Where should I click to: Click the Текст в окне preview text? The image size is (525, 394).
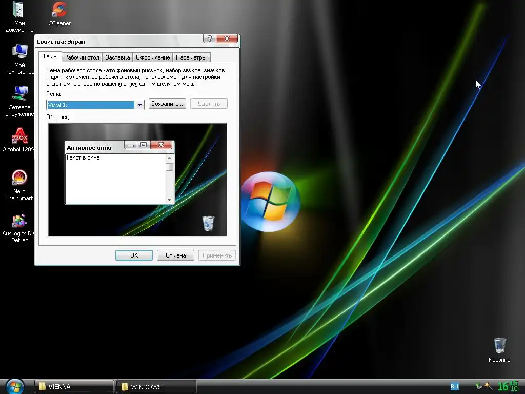click(83, 157)
